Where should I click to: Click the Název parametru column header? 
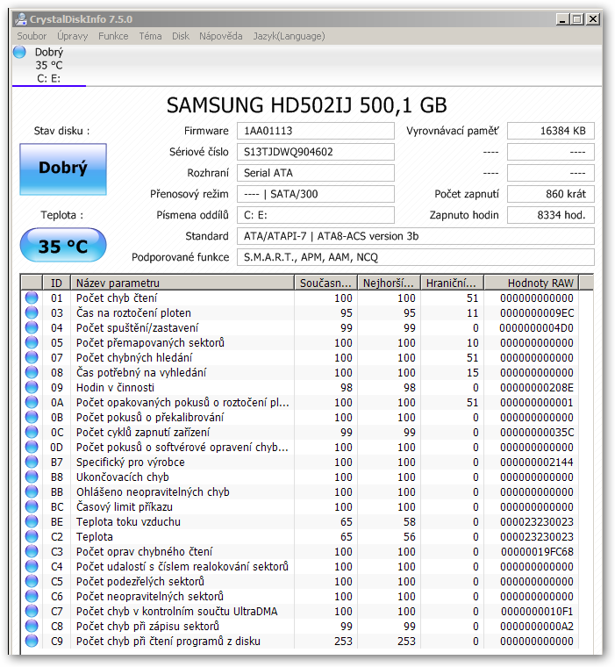point(182,283)
